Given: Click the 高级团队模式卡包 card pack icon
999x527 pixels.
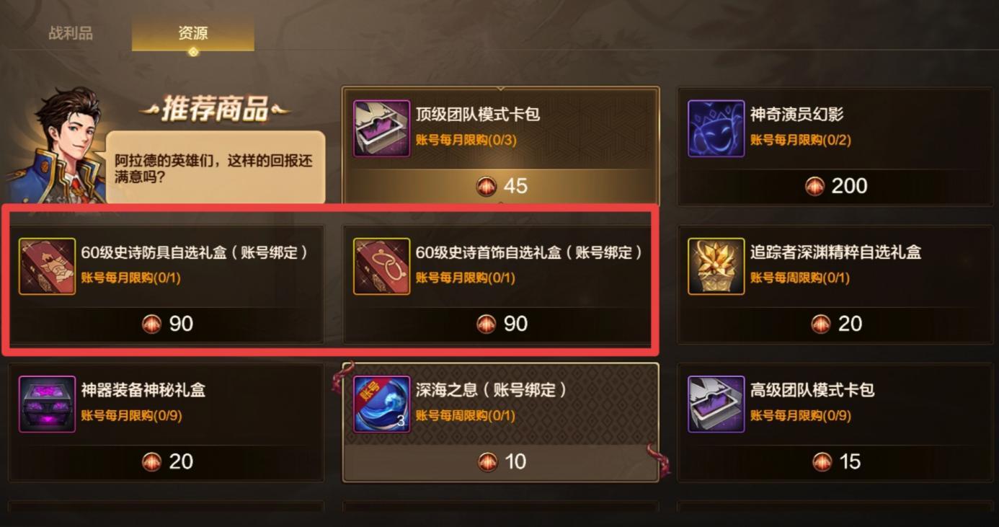Looking at the screenshot, I should coord(716,404).
